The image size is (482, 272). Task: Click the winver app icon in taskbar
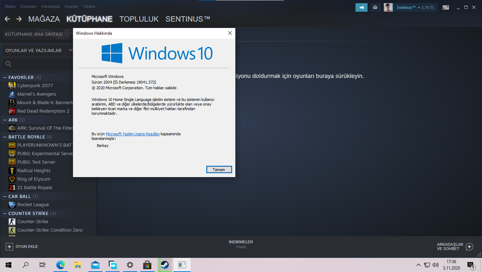(x=182, y=265)
